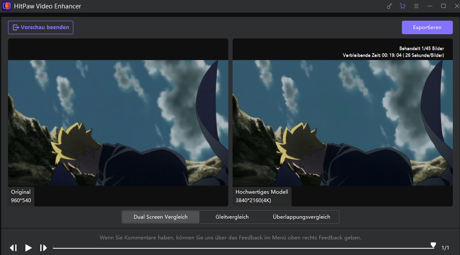Minimize the HitPaw window
Viewport: 460px width, 255px height.
[430, 6]
